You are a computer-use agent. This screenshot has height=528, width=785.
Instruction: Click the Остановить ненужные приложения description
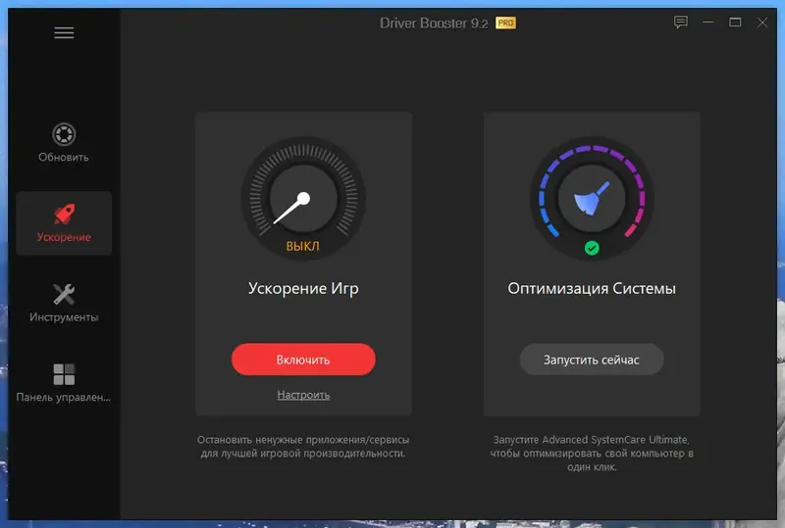[x=303, y=447]
